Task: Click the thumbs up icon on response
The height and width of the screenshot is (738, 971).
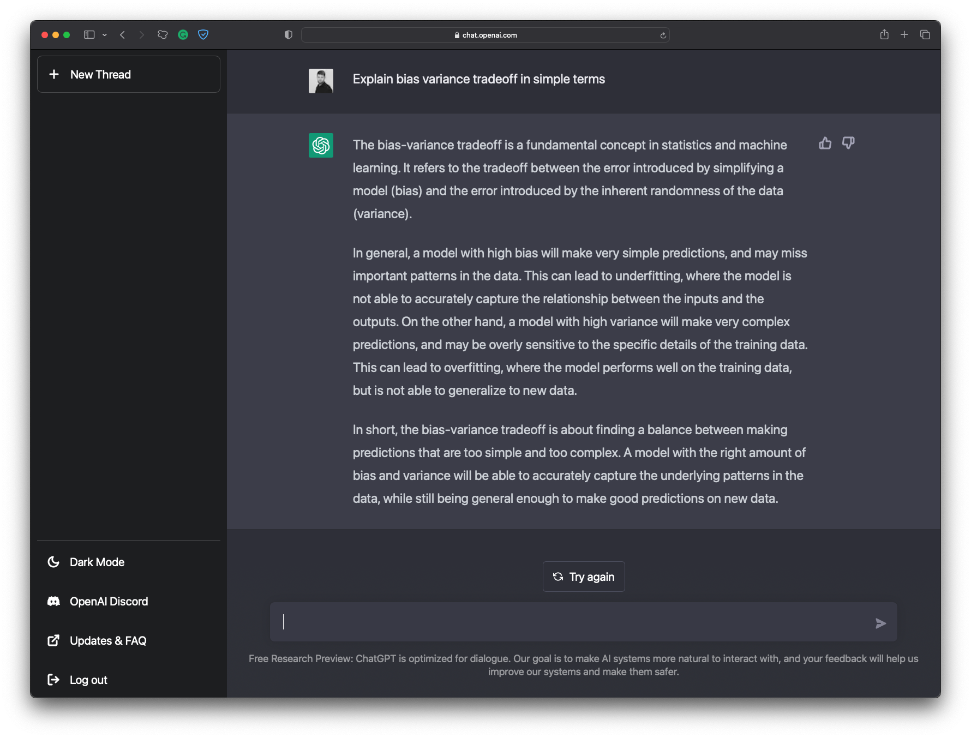Action: [x=825, y=143]
